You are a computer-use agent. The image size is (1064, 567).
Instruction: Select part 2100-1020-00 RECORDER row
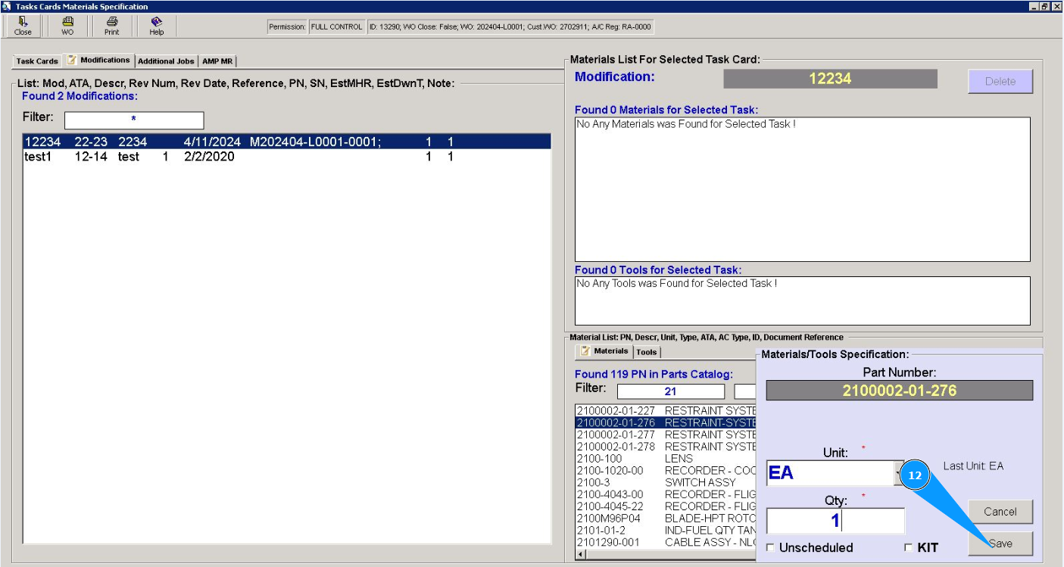666,471
